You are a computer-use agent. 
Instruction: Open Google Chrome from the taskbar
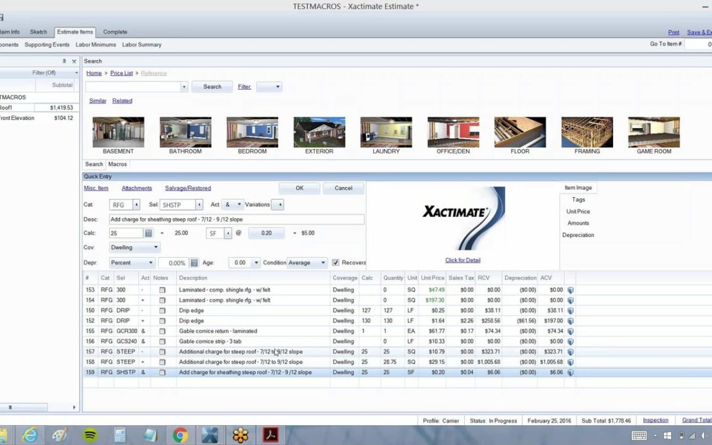180,435
